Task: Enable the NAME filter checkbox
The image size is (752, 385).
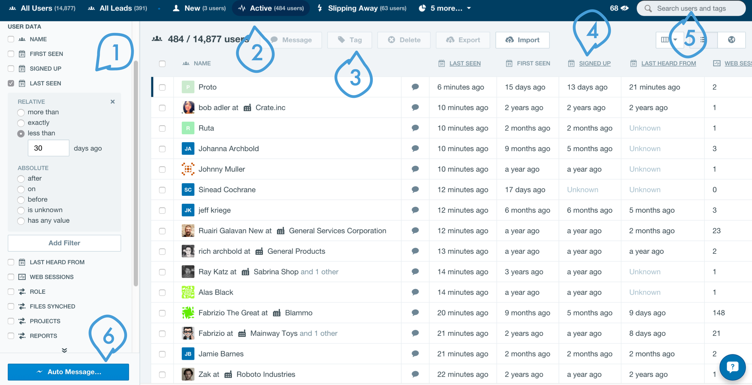Action: (x=11, y=39)
